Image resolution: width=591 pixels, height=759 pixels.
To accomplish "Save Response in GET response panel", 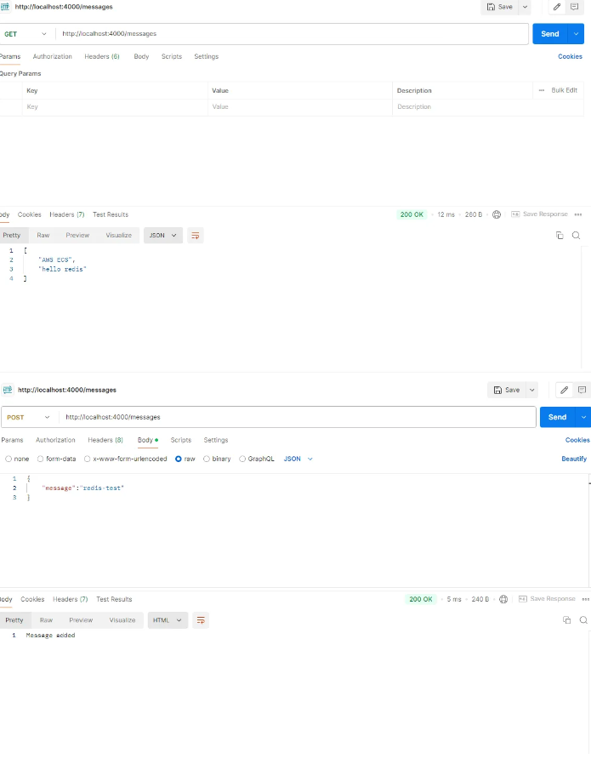I will click(x=539, y=214).
